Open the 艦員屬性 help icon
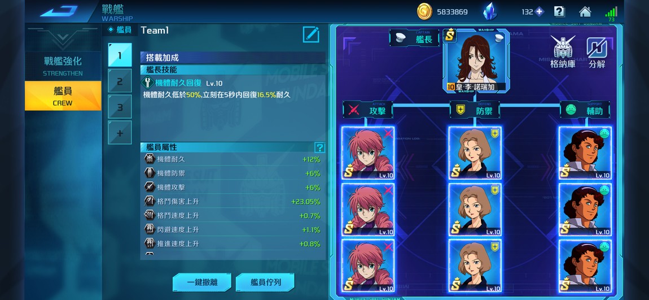The height and width of the screenshot is (300, 649). coord(319,147)
